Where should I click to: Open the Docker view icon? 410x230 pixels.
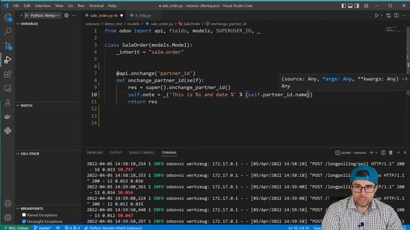[x=8, y=116]
